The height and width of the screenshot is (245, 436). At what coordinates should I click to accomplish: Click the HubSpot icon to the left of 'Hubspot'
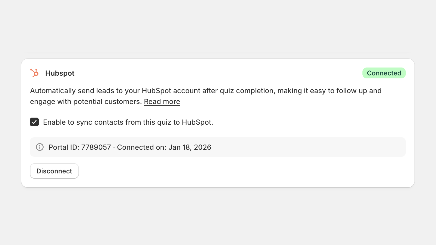point(35,73)
